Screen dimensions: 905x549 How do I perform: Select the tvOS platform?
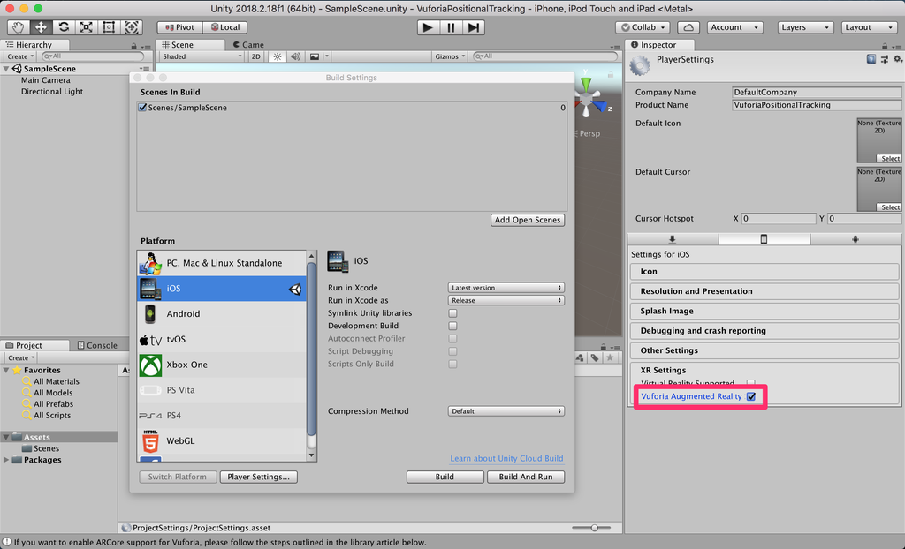[222, 339]
